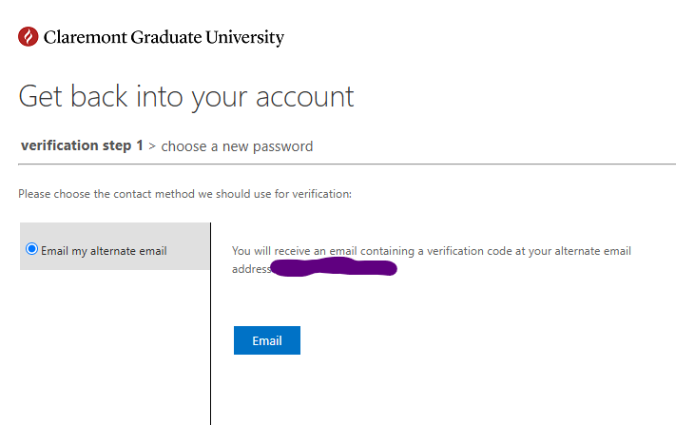Click the word 'address' before the redaction

tap(251, 269)
